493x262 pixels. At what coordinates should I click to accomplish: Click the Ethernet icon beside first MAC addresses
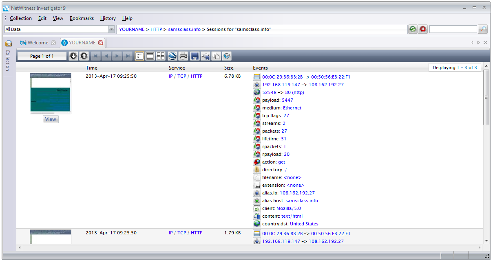(x=257, y=77)
